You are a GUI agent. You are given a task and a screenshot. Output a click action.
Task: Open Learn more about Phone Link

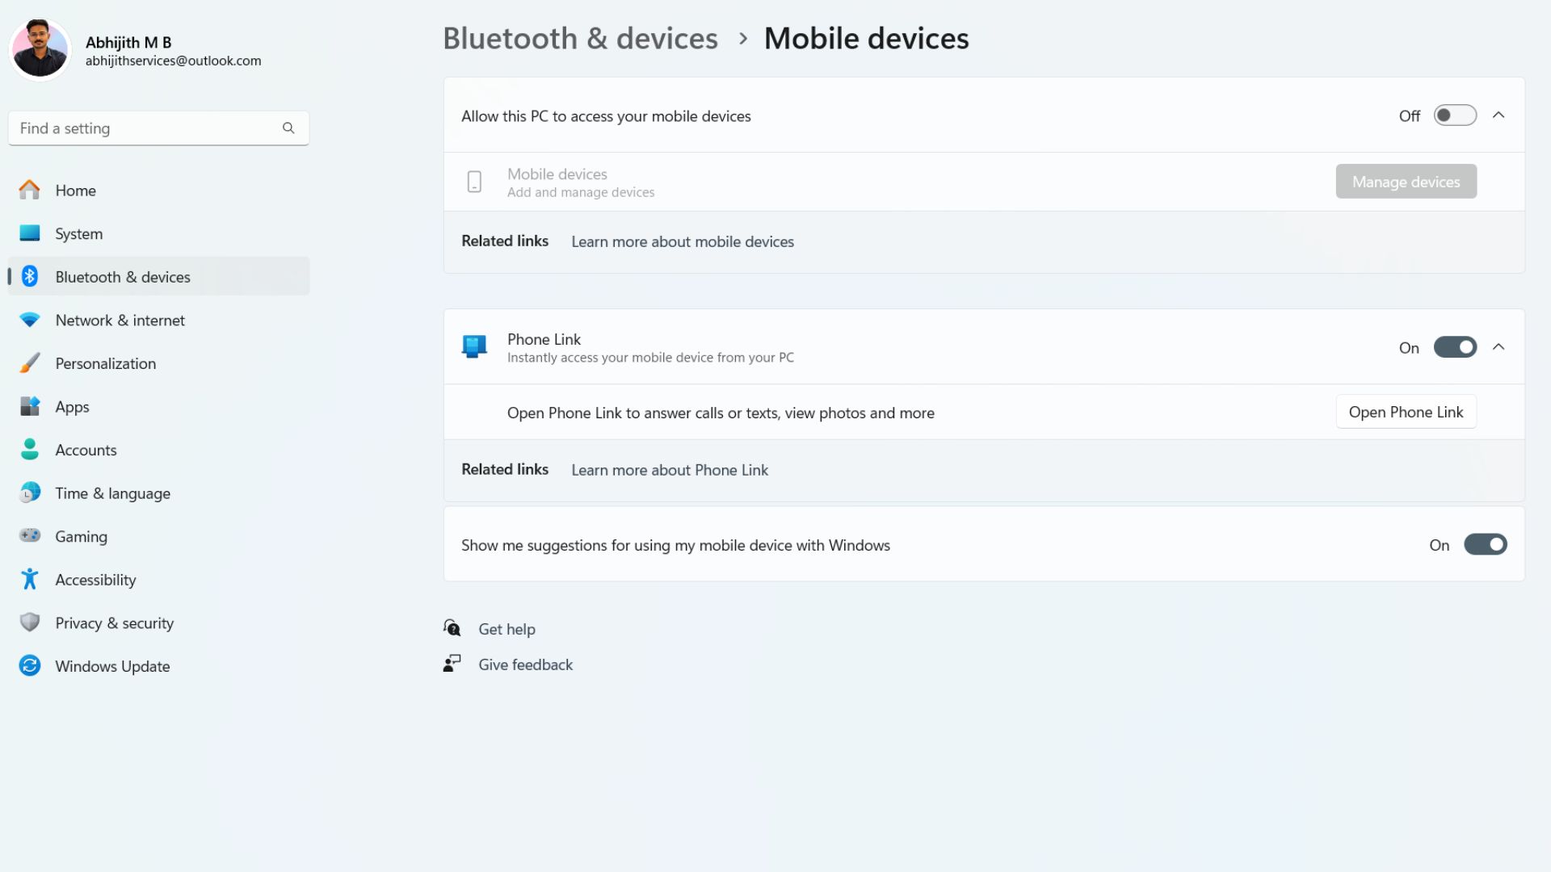670,470
